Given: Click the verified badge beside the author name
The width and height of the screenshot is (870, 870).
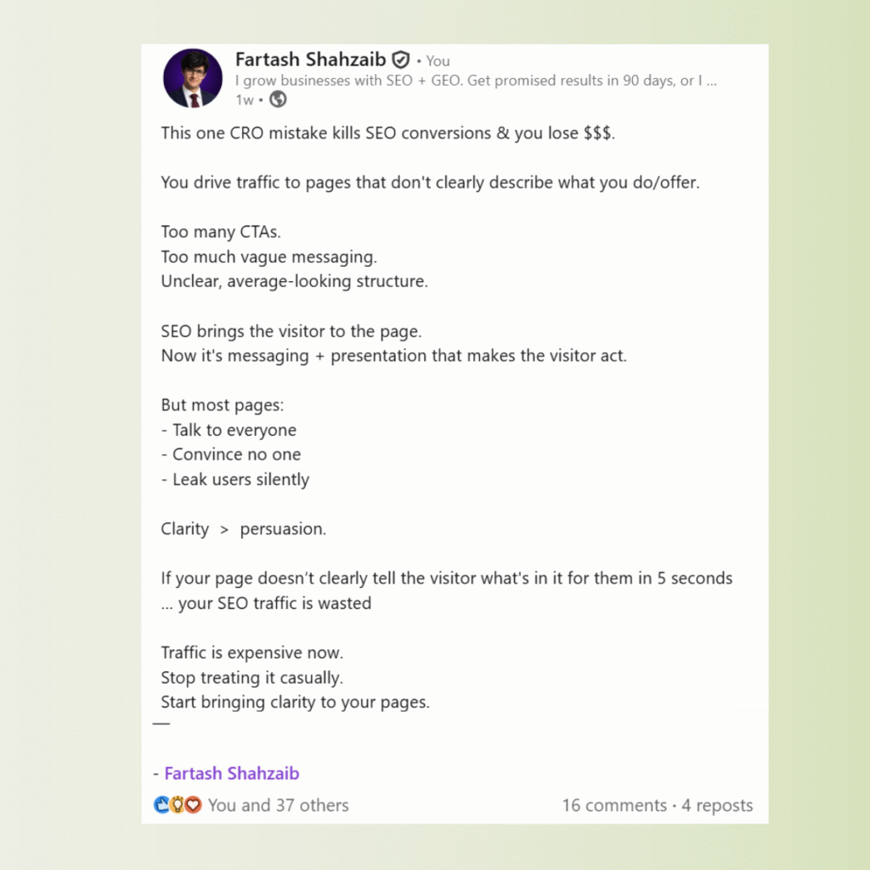Looking at the screenshot, I should (401, 60).
